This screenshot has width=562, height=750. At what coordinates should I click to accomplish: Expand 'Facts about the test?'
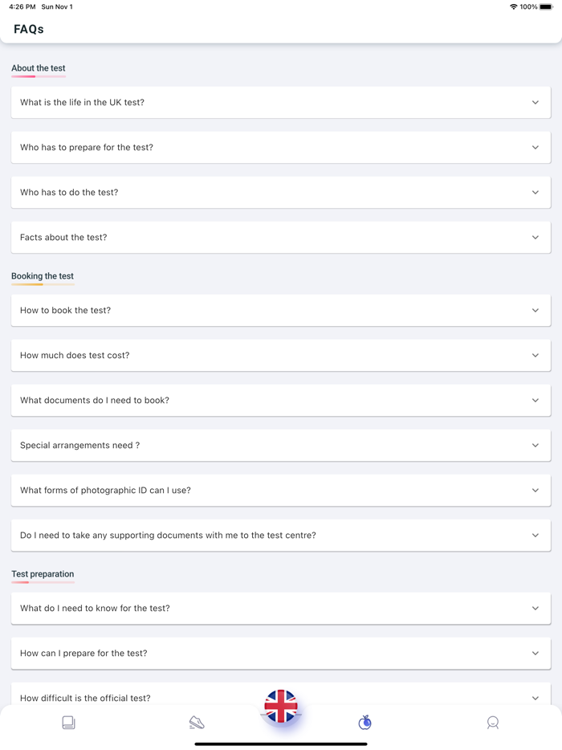coord(280,237)
